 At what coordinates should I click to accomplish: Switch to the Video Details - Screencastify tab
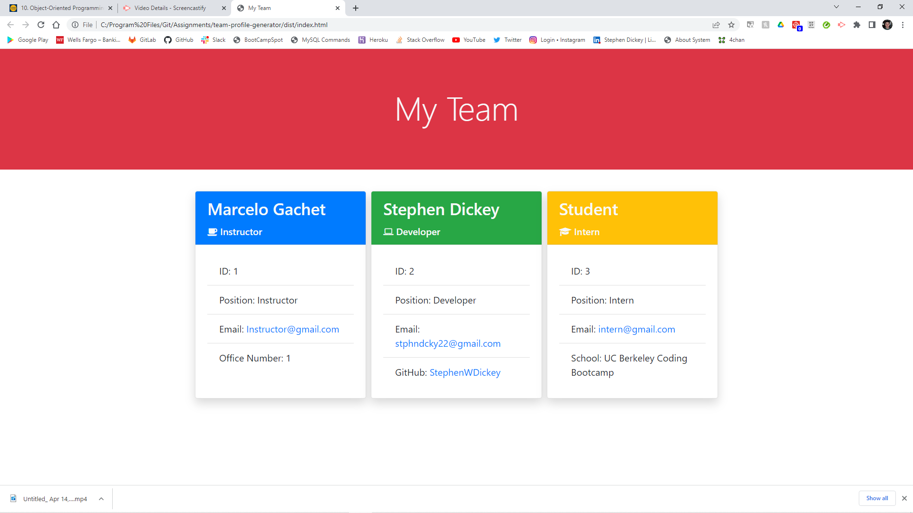point(170,8)
